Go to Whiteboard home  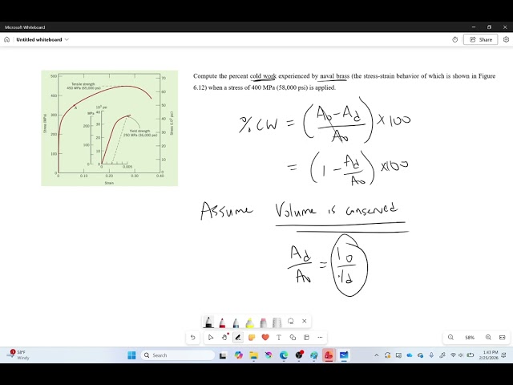pos(7,39)
